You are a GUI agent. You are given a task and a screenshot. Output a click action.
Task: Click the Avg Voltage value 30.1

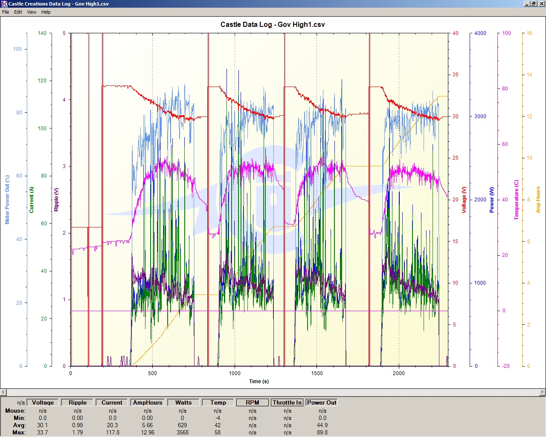pos(43,425)
